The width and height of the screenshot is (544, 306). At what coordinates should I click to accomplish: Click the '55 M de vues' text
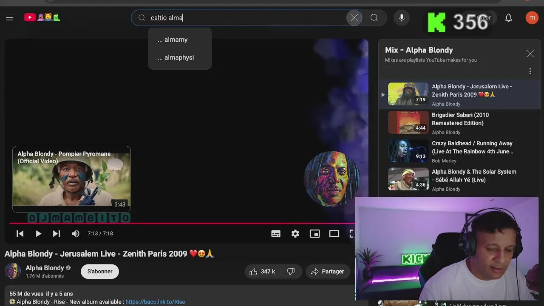click(x=26, y=294)
